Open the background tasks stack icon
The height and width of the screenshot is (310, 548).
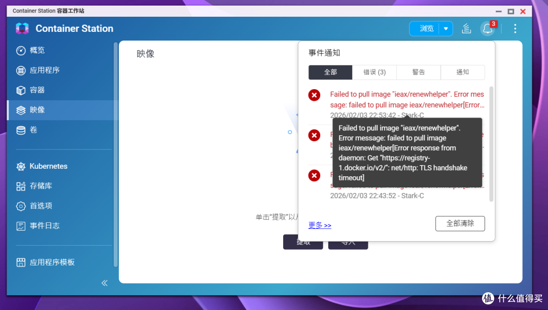(467, 28)
